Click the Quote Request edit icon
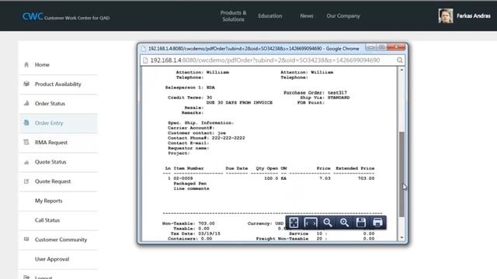This screenshot has height=279, width=497. 26,181
